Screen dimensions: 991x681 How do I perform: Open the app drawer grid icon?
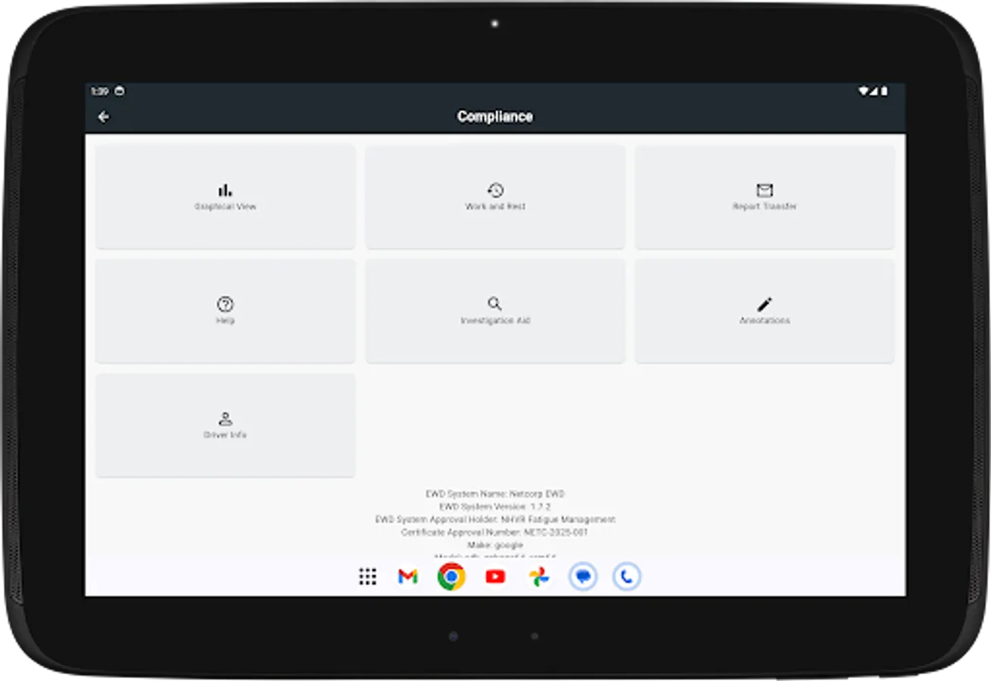coord(368,577)
